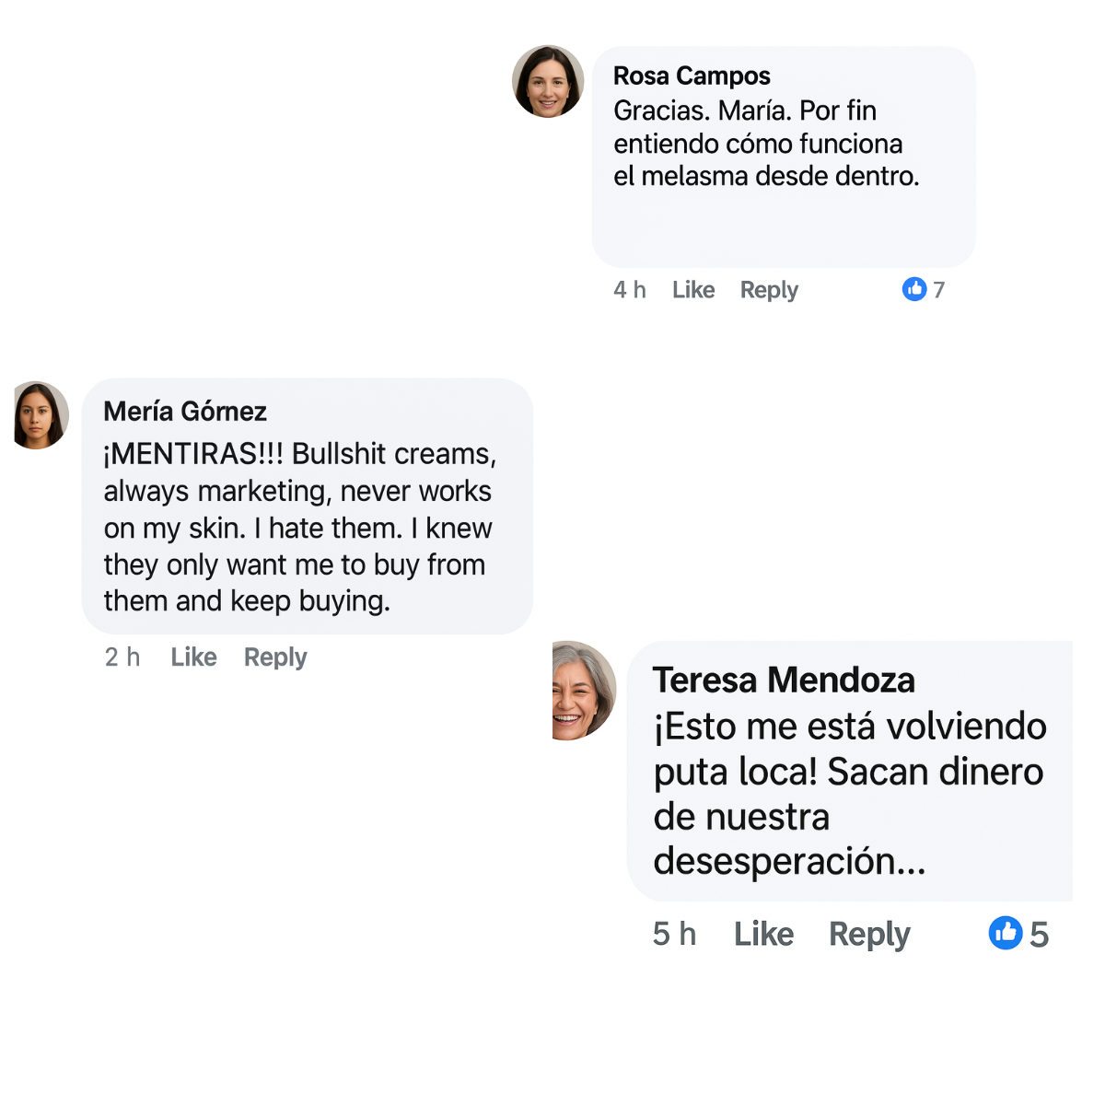Viewport: 1105px width, 1105px height.
Task: View the 5 thumbs-up reactions icon
Action: [1006, 933]
